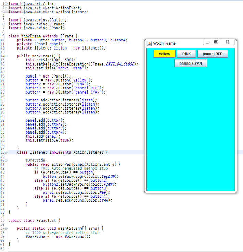Click 'new WookFrame();' on line 59
Image resolution: width=243 pixels, height=252 pixels.
pos(73,236)
